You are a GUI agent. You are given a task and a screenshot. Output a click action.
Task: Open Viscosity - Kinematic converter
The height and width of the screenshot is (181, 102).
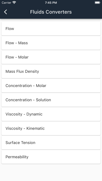pos(51,128)
